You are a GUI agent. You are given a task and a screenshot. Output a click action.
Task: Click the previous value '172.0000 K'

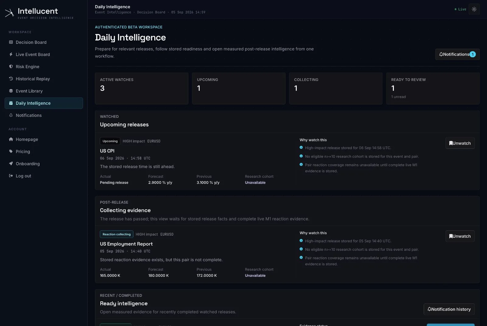[x=207, y=275]
